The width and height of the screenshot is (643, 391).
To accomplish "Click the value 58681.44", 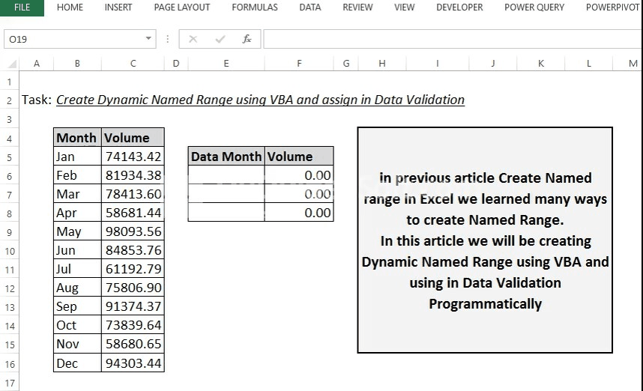I will coord(133,213).
